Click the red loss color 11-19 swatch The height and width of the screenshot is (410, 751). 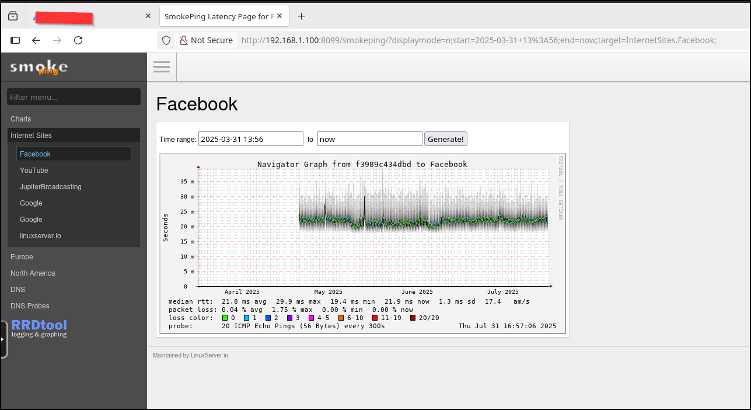coord(375,318)
